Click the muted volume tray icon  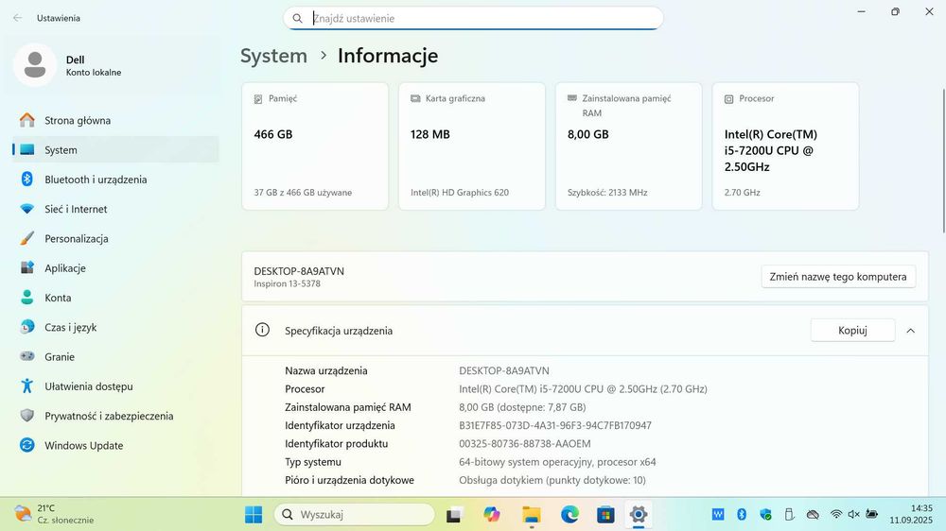tap(853, 514)
